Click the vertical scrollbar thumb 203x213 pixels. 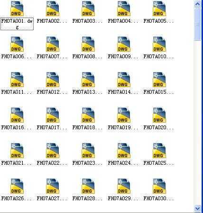tap(197, 25)
